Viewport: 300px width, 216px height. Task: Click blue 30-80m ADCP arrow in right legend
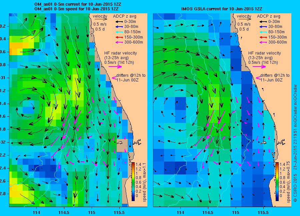(263, 27)
